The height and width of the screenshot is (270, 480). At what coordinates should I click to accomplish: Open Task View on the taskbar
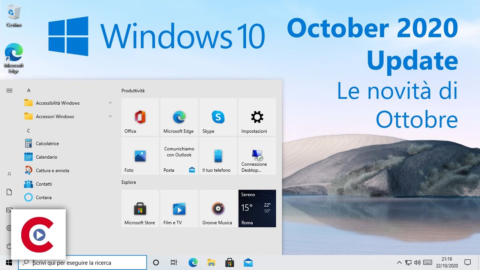[x=174, y=262]
